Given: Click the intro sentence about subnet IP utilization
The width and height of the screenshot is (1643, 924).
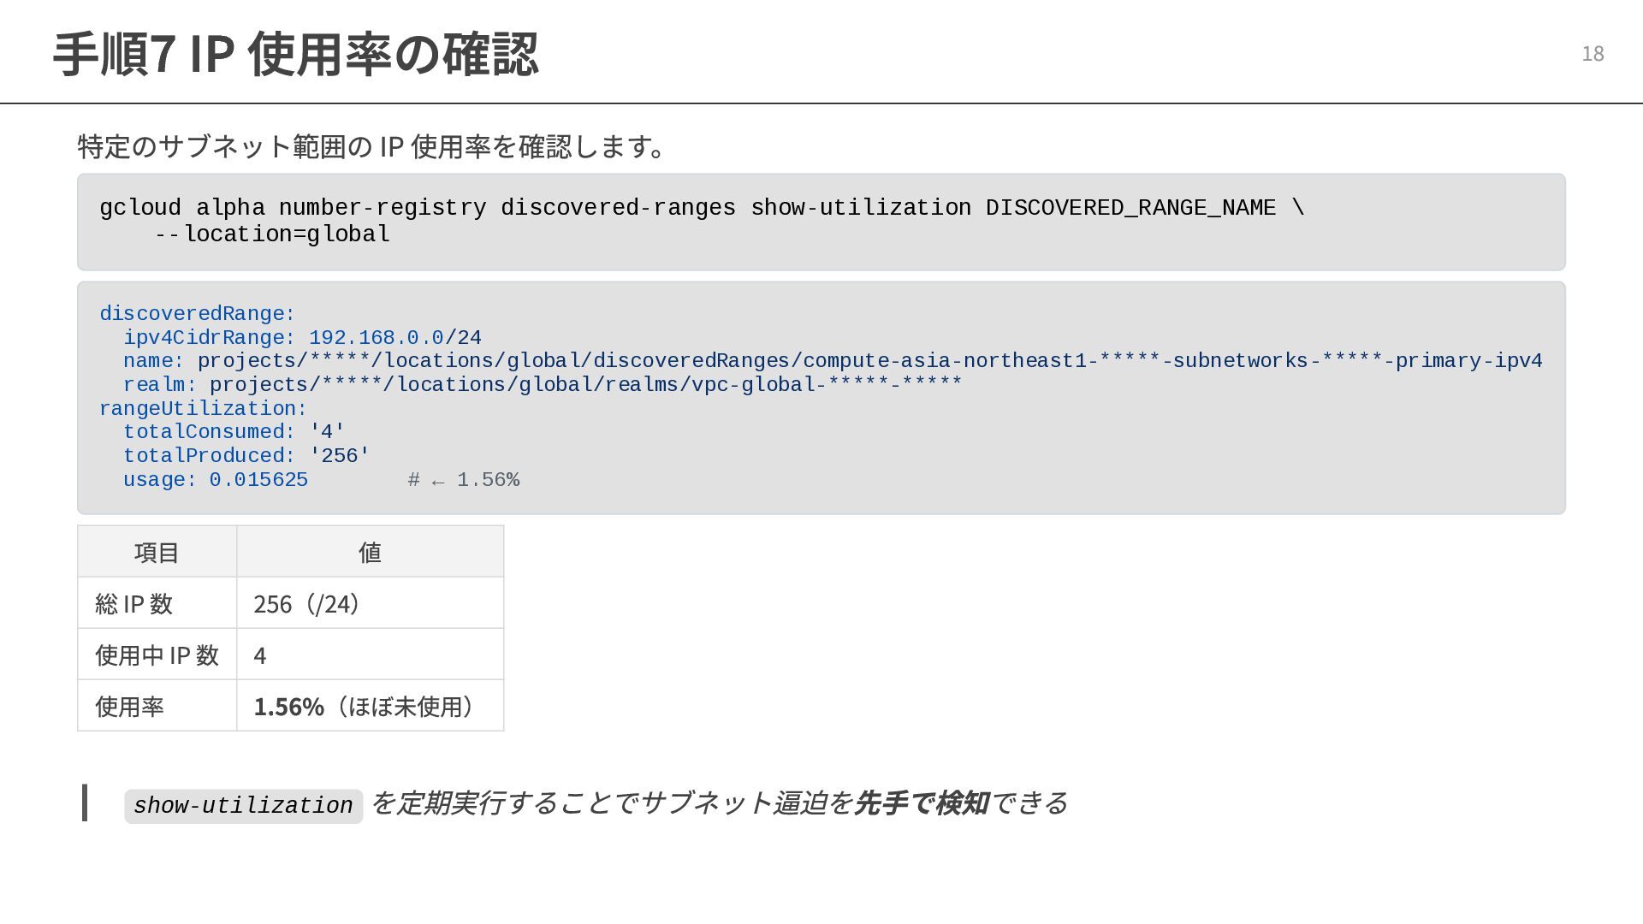Looking at the screenshot, I should click(x=371, y=146).
